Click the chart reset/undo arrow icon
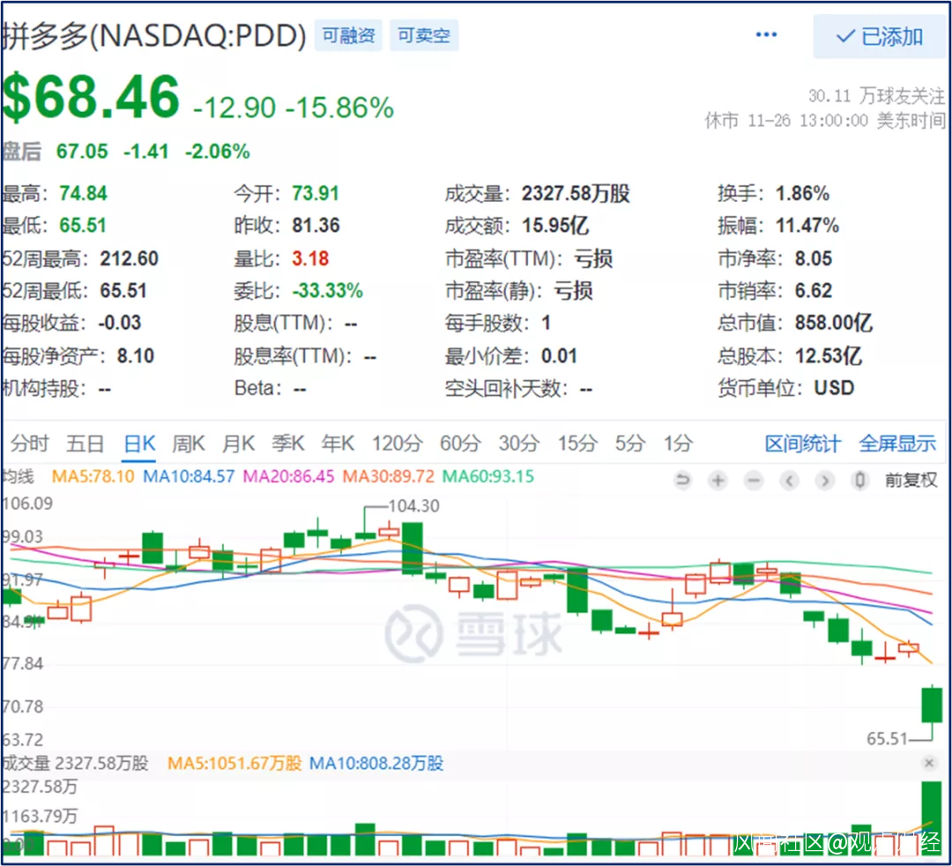 pos(682,481)
